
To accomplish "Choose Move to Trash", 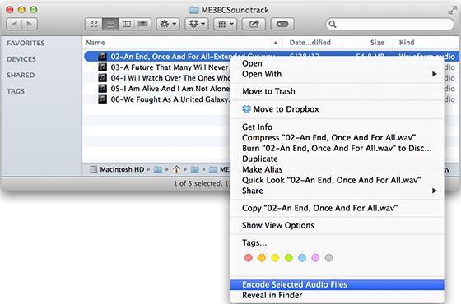I will (338, 91).
